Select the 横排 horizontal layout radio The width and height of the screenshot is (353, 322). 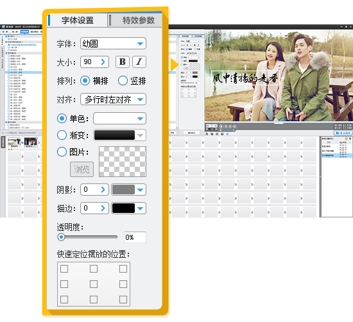pyautogui.click(x=85, y=81)
